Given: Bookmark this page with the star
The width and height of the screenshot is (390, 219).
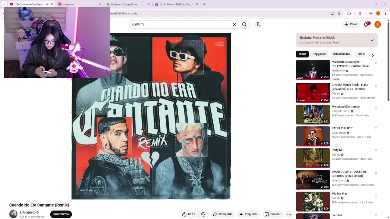Looking at the screenshot, I should (x=339, y=13).
